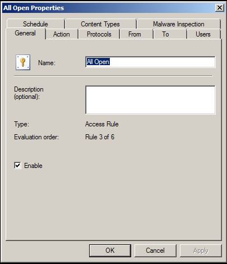Image resolution: width=227 pixels, height=264 pixels.
Task: Disable the rule with the Enable checkbox
Action: (17, 166)
